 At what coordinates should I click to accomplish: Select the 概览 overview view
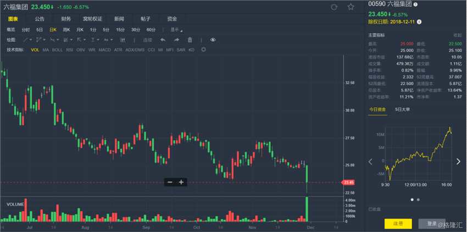pyautogui.click(x=11, y=30)
